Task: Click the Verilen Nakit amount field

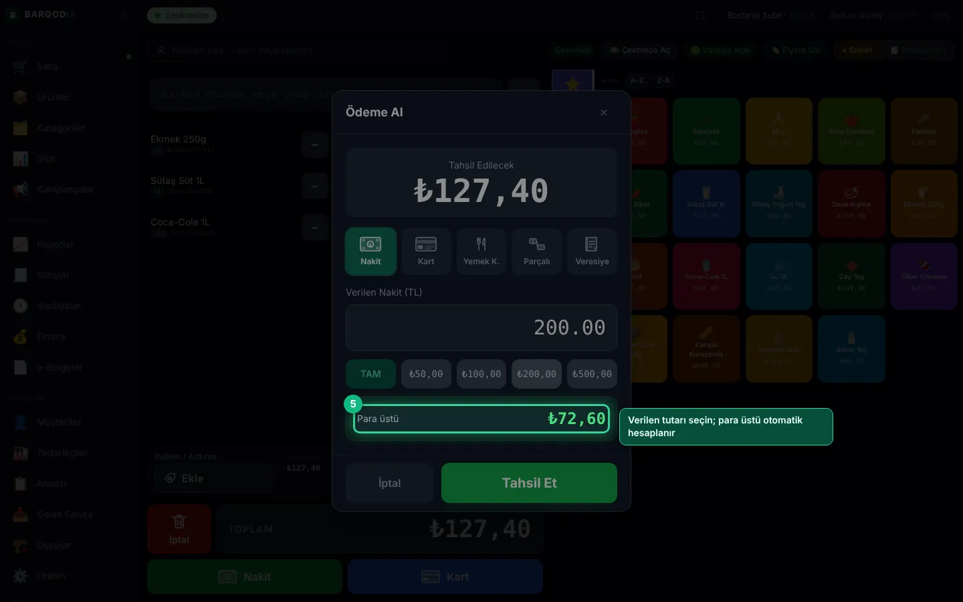Action: click(481, 328)
